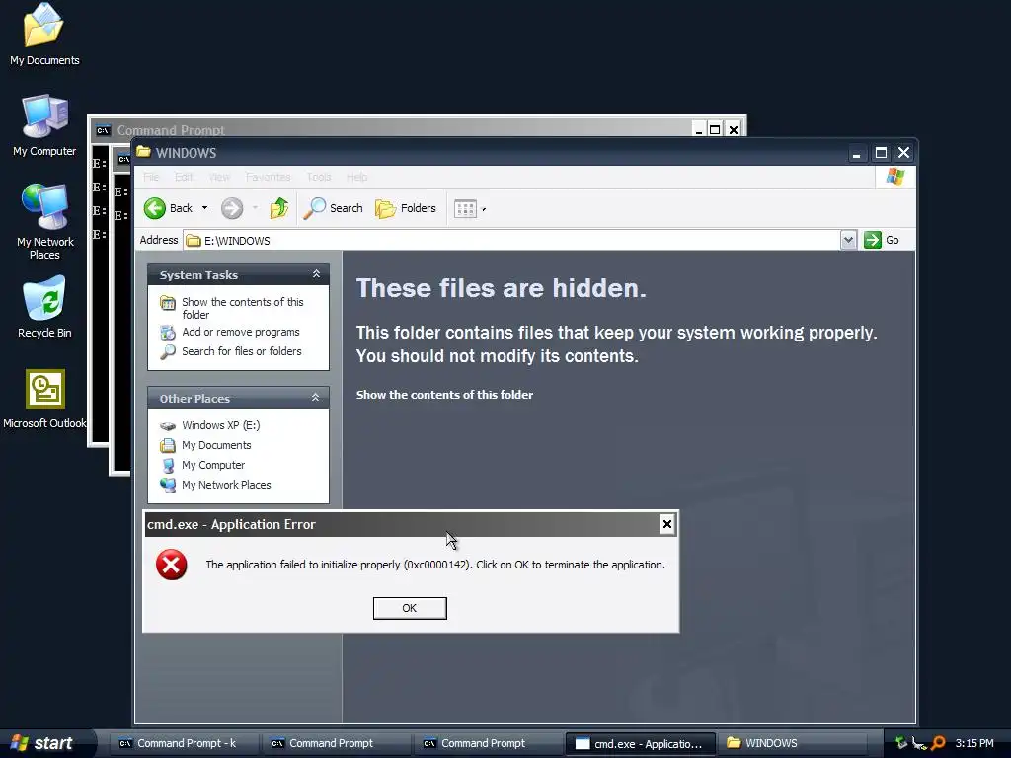
Task: Switch to Command Prompt - k taskbar button
Action: [x=183, y=743]
